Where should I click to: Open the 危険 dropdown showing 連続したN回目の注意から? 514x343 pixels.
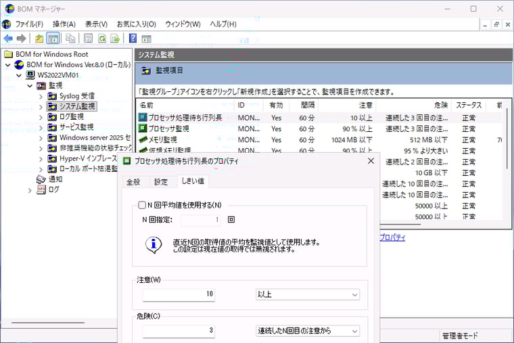308,331
